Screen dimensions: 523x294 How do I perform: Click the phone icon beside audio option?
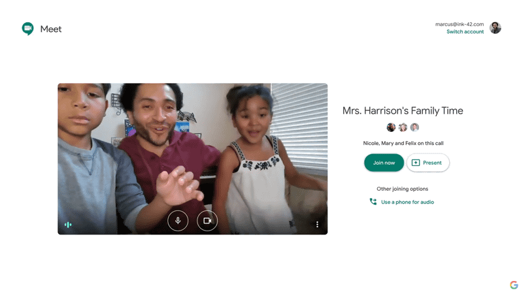coord(373,202)
